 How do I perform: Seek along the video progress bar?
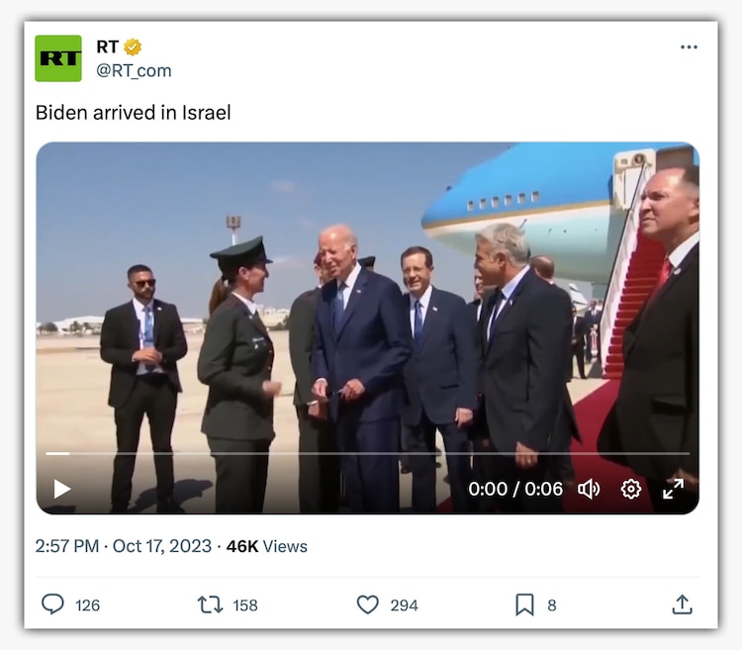(368, 454)
